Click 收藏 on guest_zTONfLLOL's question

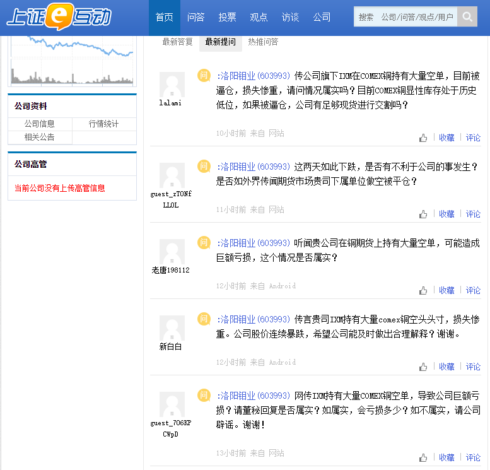(446, 214)
